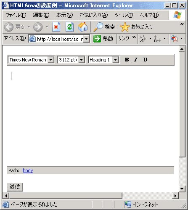
Task: Open Favorites with the star icon
Action: [124, 27]
